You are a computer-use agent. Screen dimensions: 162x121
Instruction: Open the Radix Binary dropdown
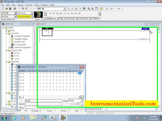(x=82, y=101)
